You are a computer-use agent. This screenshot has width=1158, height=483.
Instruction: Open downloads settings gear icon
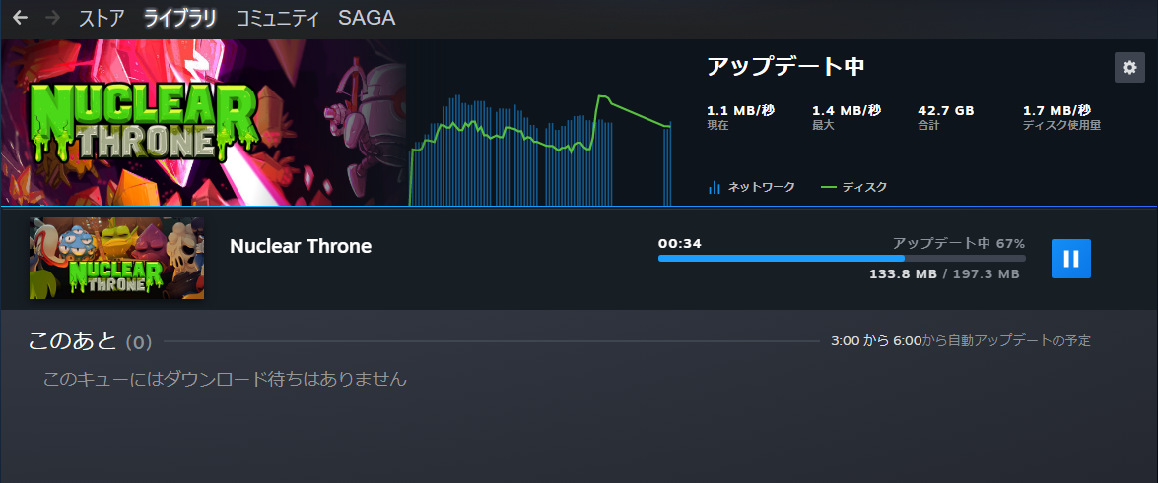1129,67
